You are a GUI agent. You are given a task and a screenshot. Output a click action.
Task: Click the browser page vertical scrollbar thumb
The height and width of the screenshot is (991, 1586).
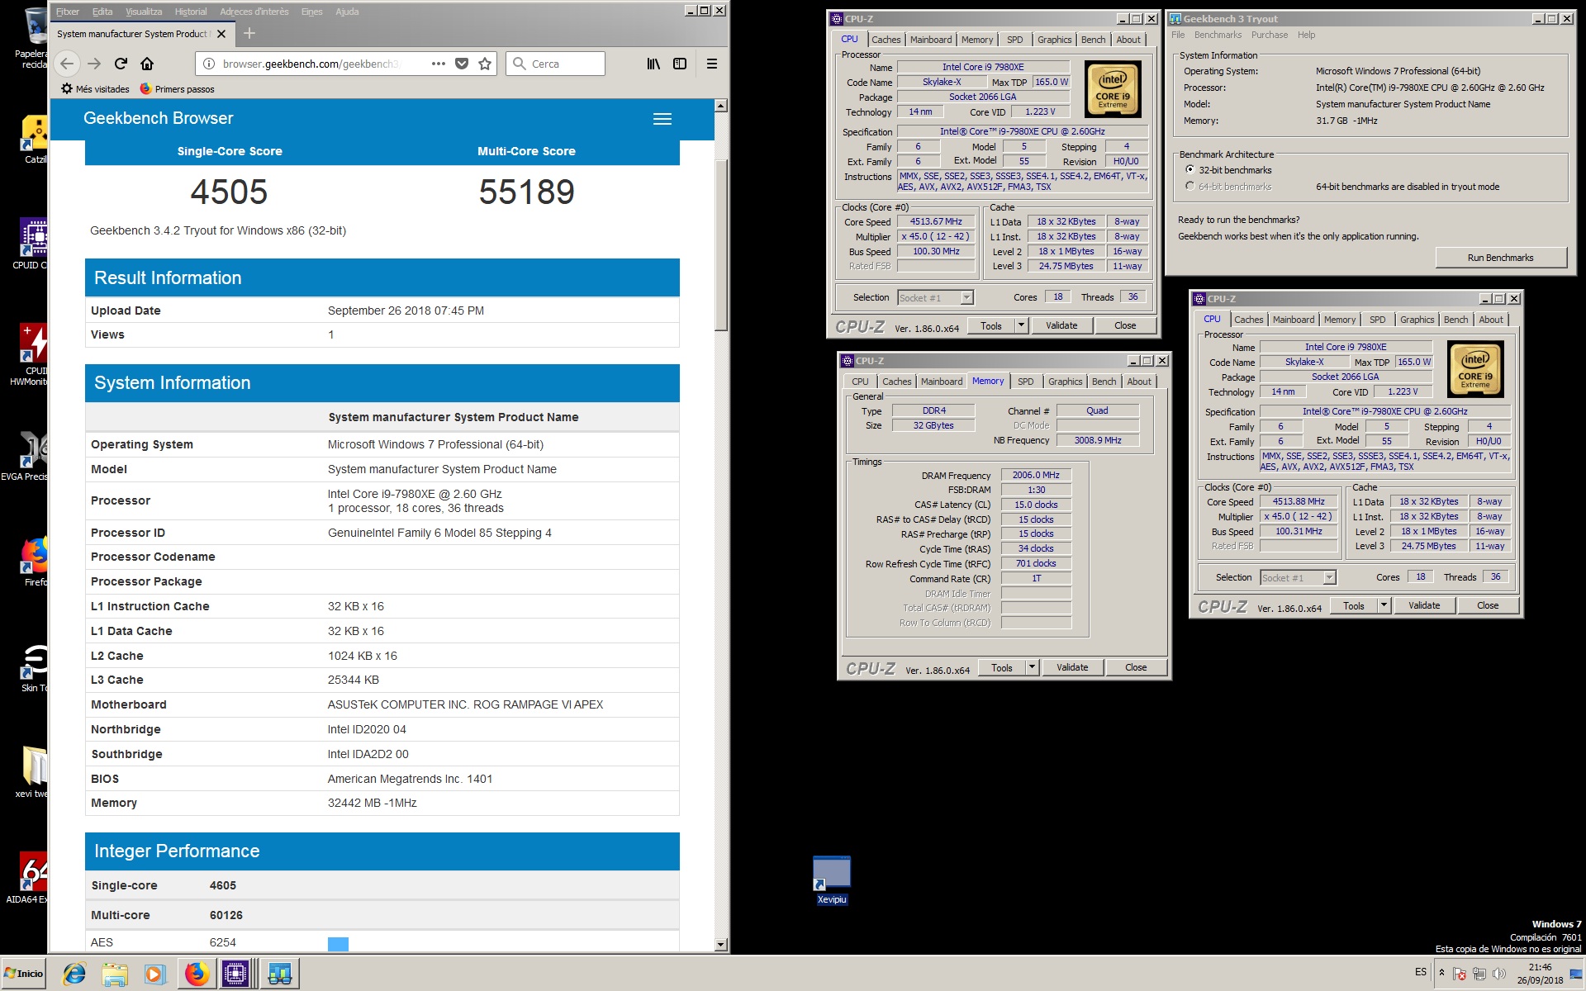pos(721,244)
